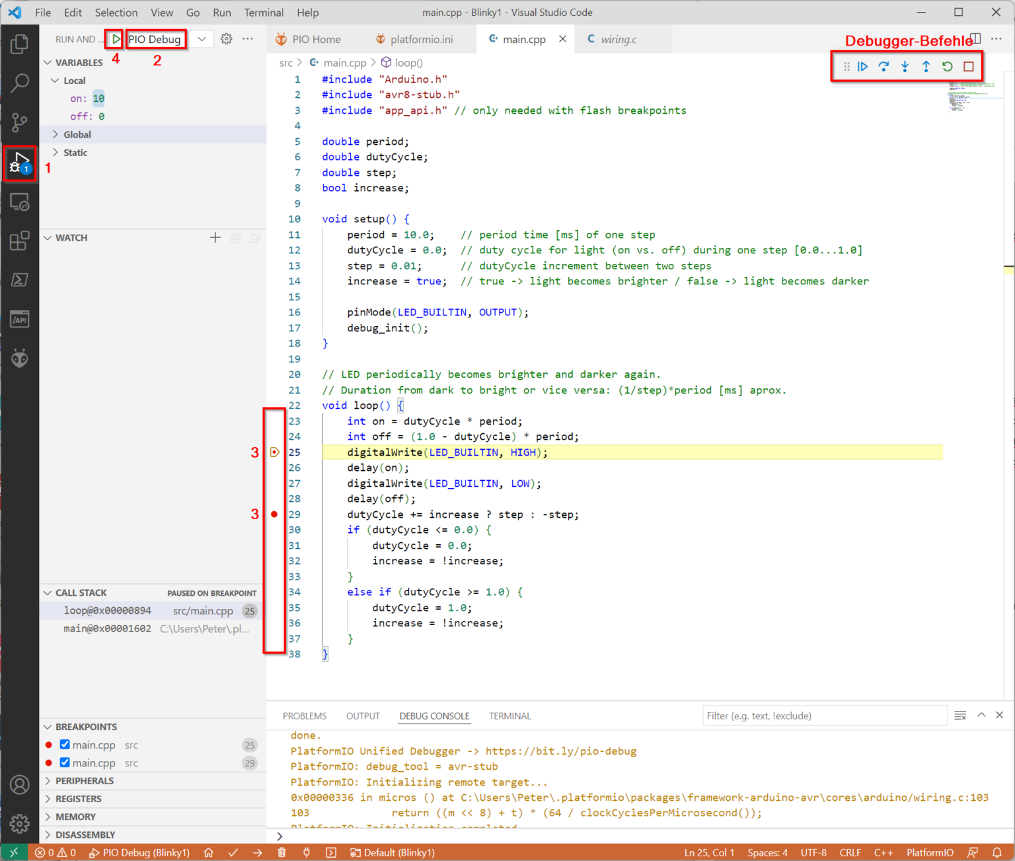Image resolution: width=1015 pixels, height=861 pixels.
Task: Open the debug configuration dropdown beside PIO Debug
Action: pos(202,39)
